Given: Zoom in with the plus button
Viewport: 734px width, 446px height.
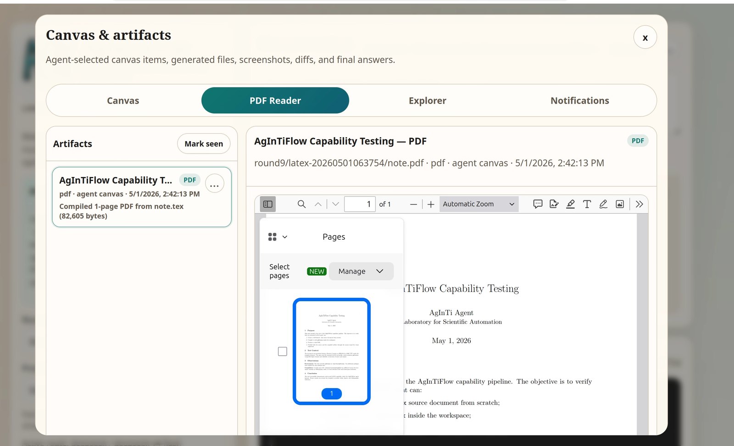Looking at the screenshot, I should [x=431, y=204].
